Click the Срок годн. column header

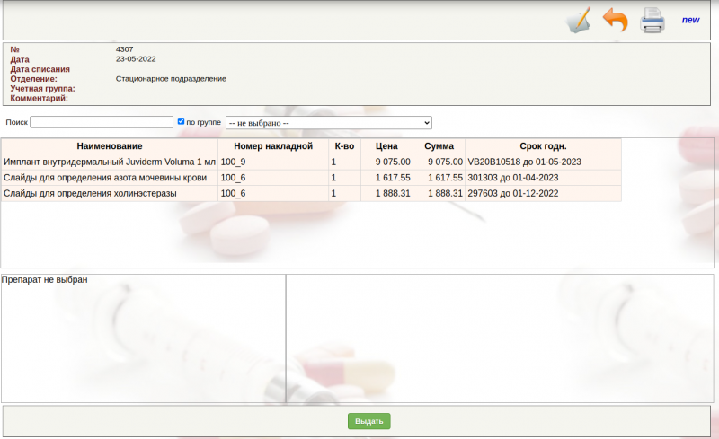tap(543, 146)
